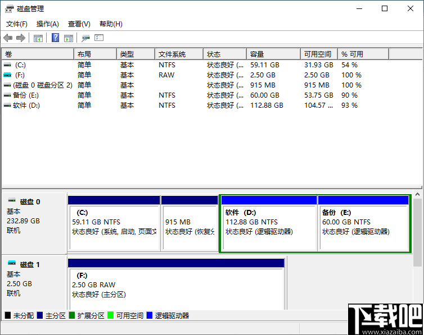This screenshot has width=424, height=335.
Task: Click the dark green 扩展分区 legend swatch
Action: pyautogui.click(x=72, y=315)
